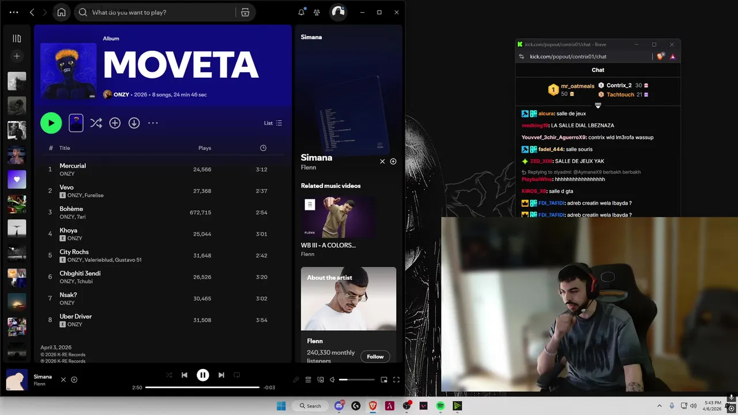Toggle shuffle for MOVETA album
Image resolution: width=738 pixels, height=415 pixels.
coord(96,123)
